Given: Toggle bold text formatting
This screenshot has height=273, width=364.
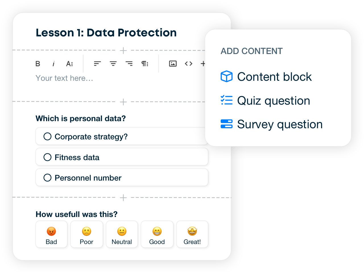Looking at the screenshot, I should tap(38, 64).
